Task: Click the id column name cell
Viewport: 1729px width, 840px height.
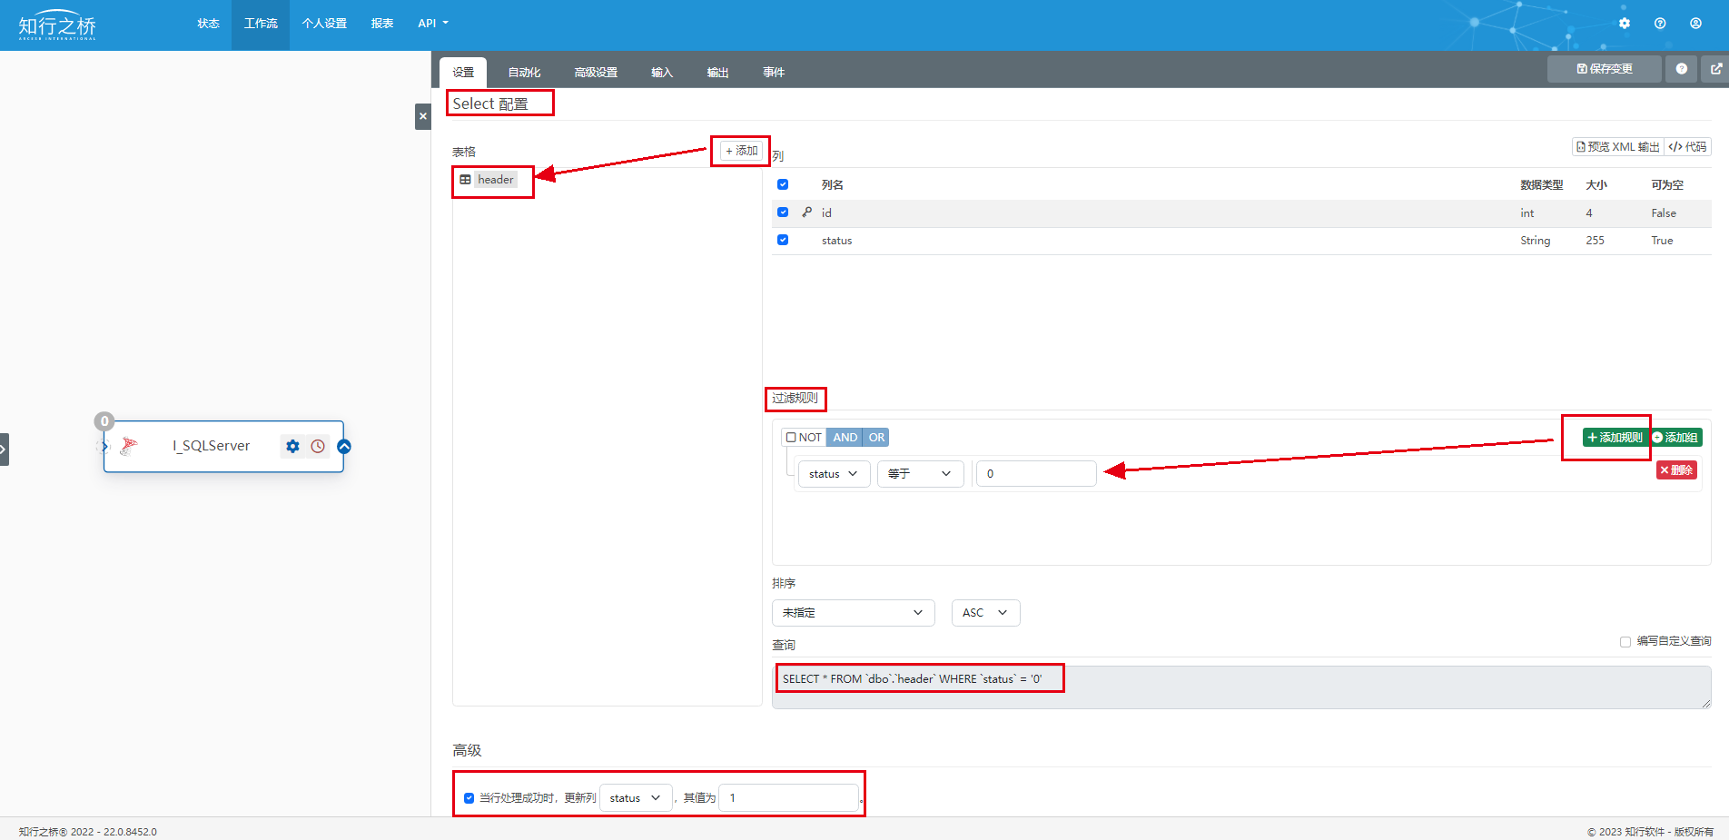Action: pos(826,212)
